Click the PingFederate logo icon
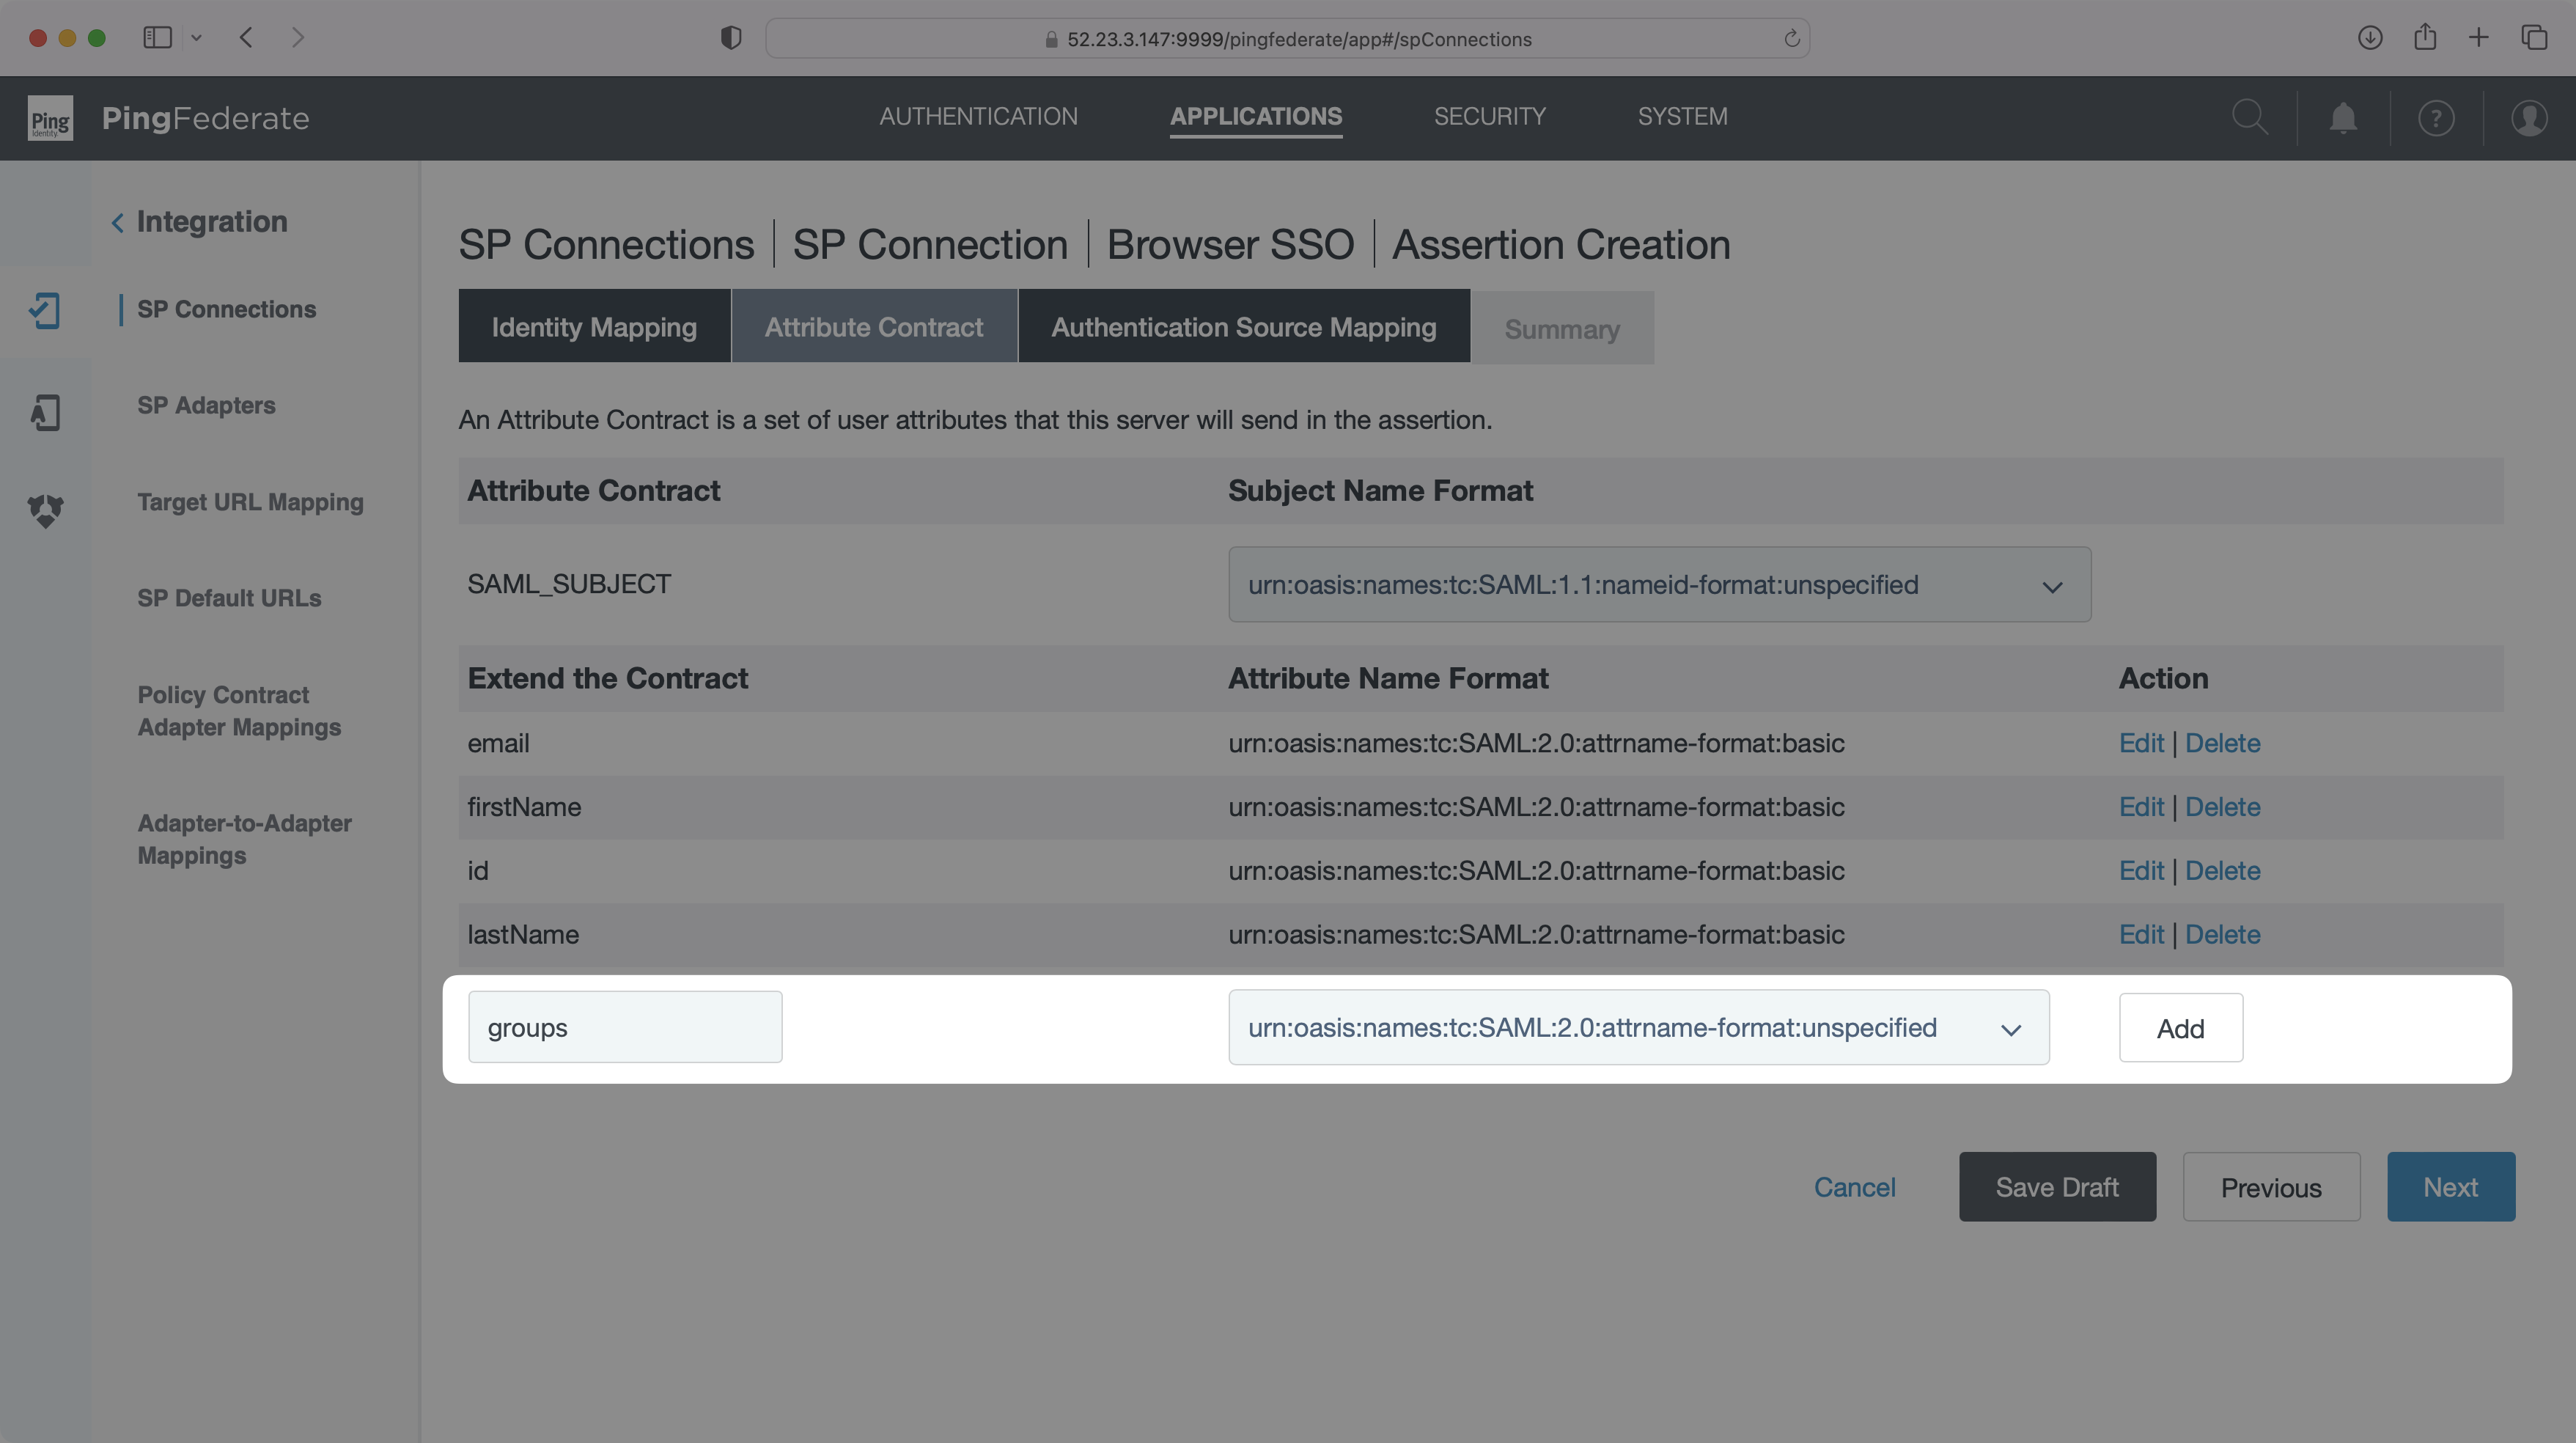Screen dimensions: 2576x1443 click(x=51, y=117)
